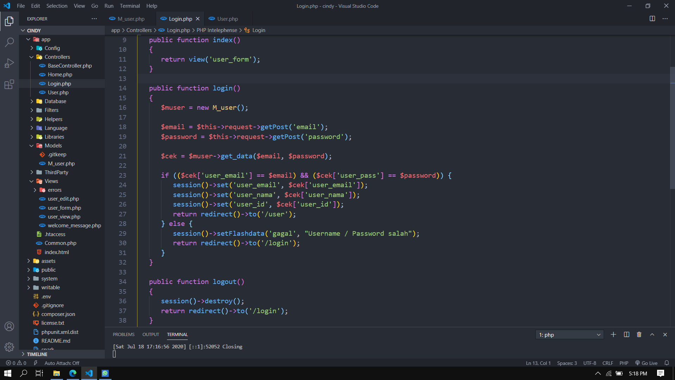This screenshot has height=380, width=675.
Task: Open the Extensions view icon
Action: [9, 84]
